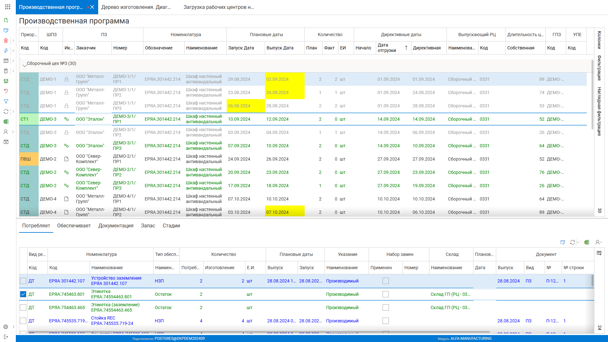This screenshot has height=342, width=608.
Task: Switch to the Документация tab
Action: [x=116, y=226]
